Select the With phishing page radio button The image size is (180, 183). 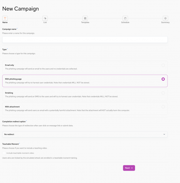[x=163, y=79]
